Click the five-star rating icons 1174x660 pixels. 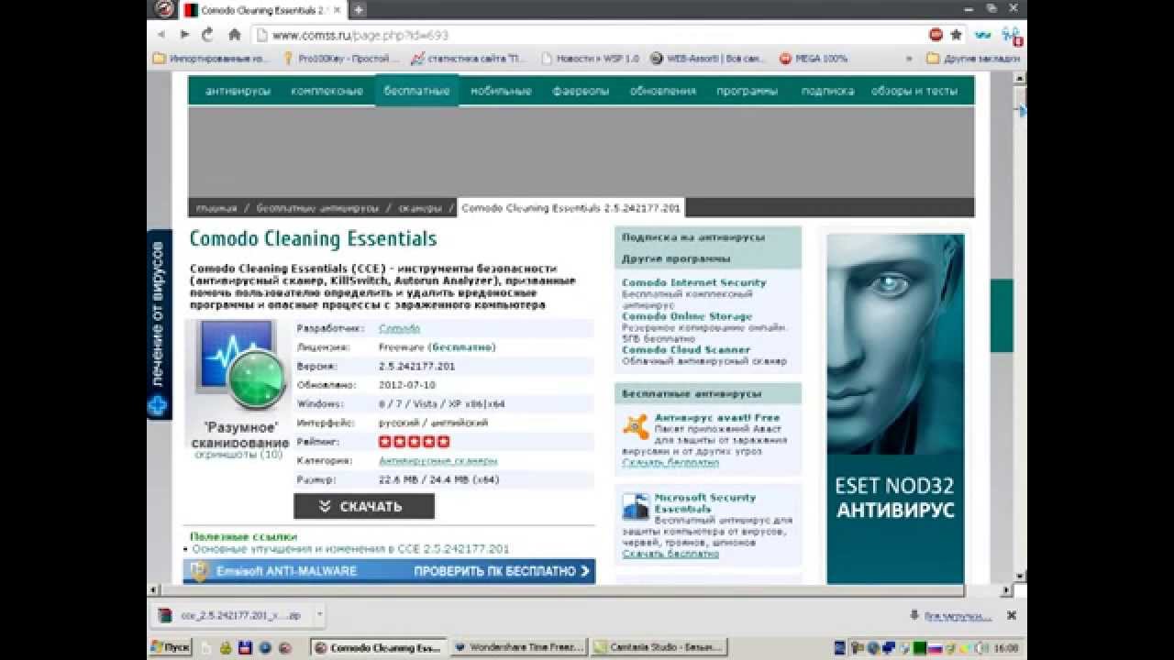click(415, 442)
